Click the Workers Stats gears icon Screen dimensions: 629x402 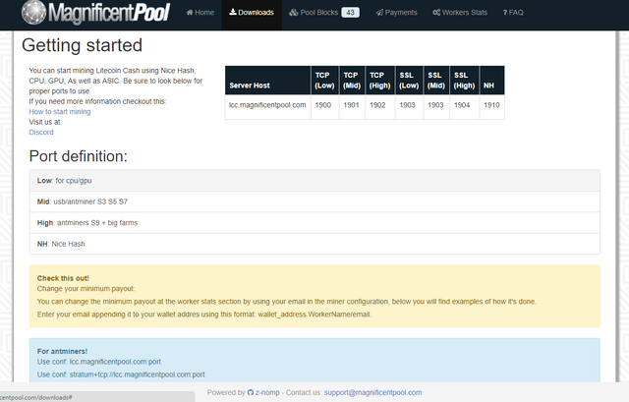(436, 13)
